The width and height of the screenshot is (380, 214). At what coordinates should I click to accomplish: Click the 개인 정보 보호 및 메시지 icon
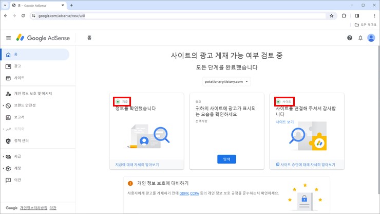[x=8, y=94]
